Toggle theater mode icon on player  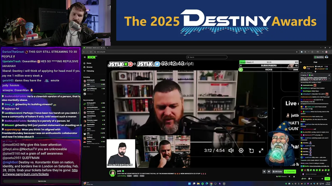coord(251,150)
